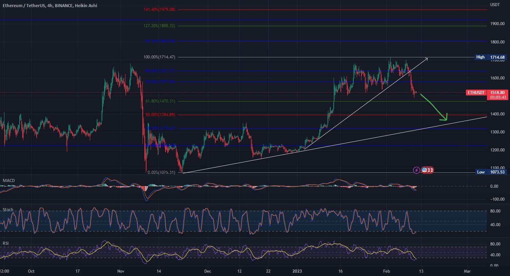The image size is (510, 276).
Task: Click the 2023 label on time axis
Action: [x=297, y=271]
